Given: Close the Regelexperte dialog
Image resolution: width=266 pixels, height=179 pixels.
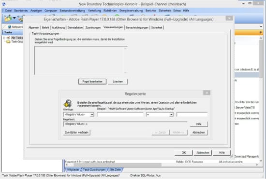Looking at the screenshot, I should coord(207,93).
